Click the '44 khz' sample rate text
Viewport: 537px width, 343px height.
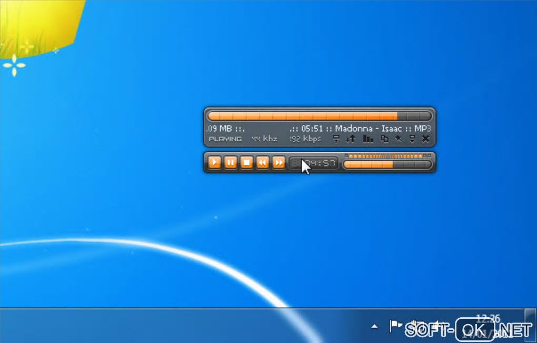264,139
